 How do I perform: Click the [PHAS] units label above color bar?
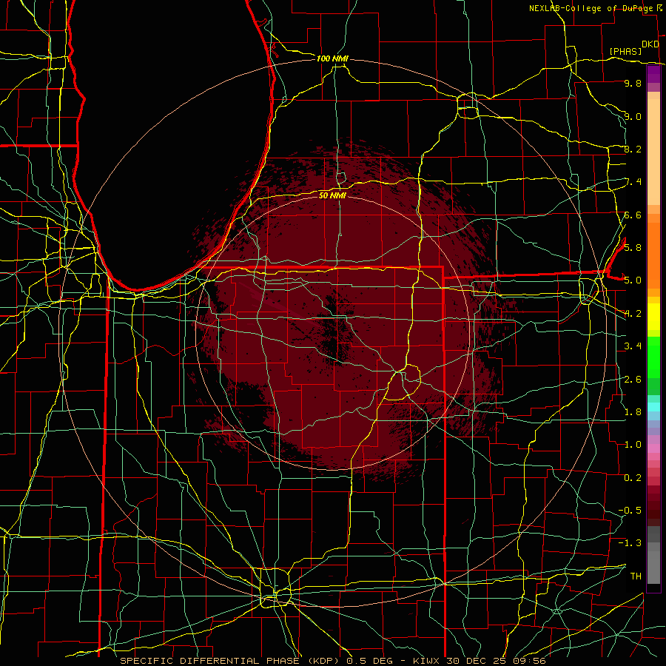tap(625, 51)
